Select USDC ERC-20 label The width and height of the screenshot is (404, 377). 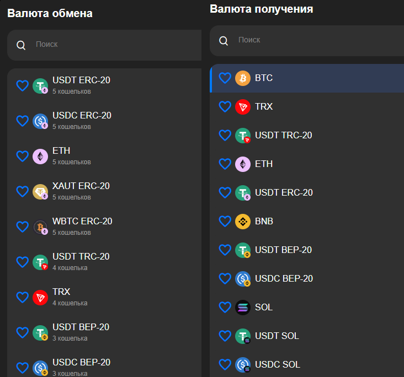(82, 115)
